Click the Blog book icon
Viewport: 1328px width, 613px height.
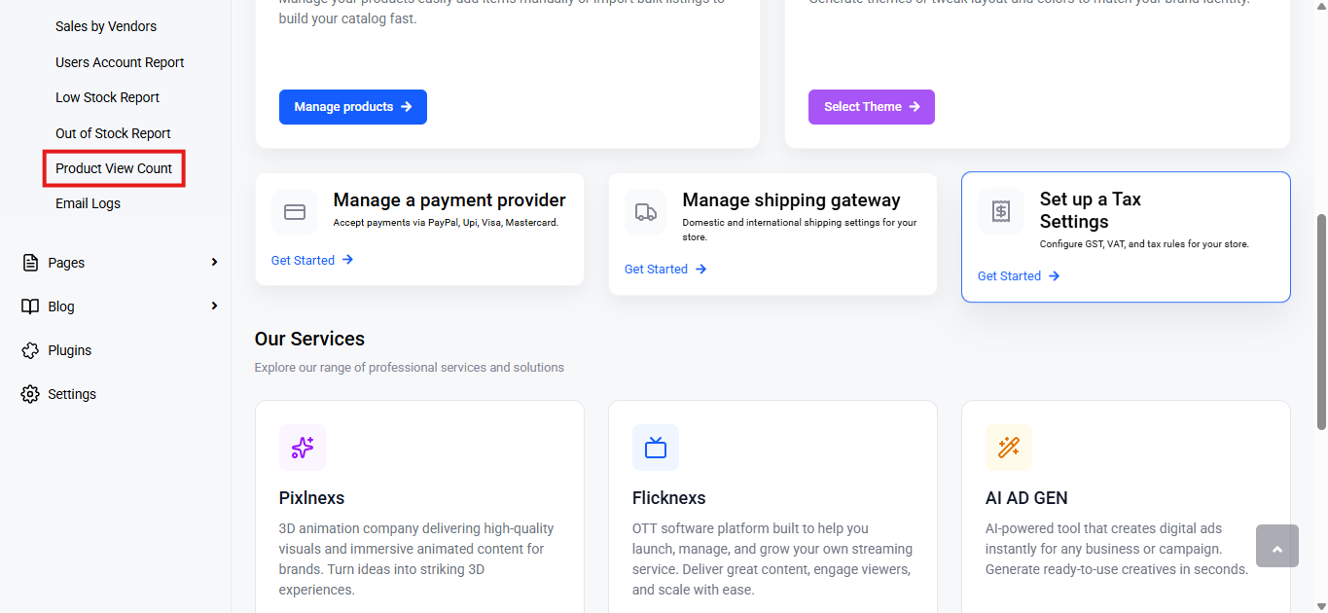(x=30, y=306)
